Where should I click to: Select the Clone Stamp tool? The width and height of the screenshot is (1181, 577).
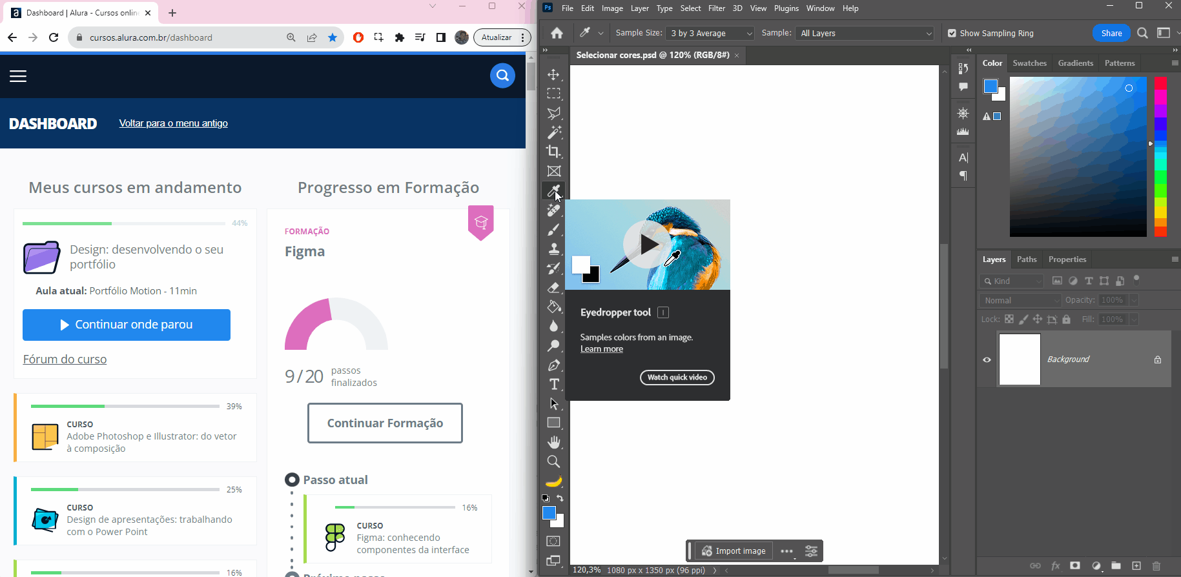[553, 248]
